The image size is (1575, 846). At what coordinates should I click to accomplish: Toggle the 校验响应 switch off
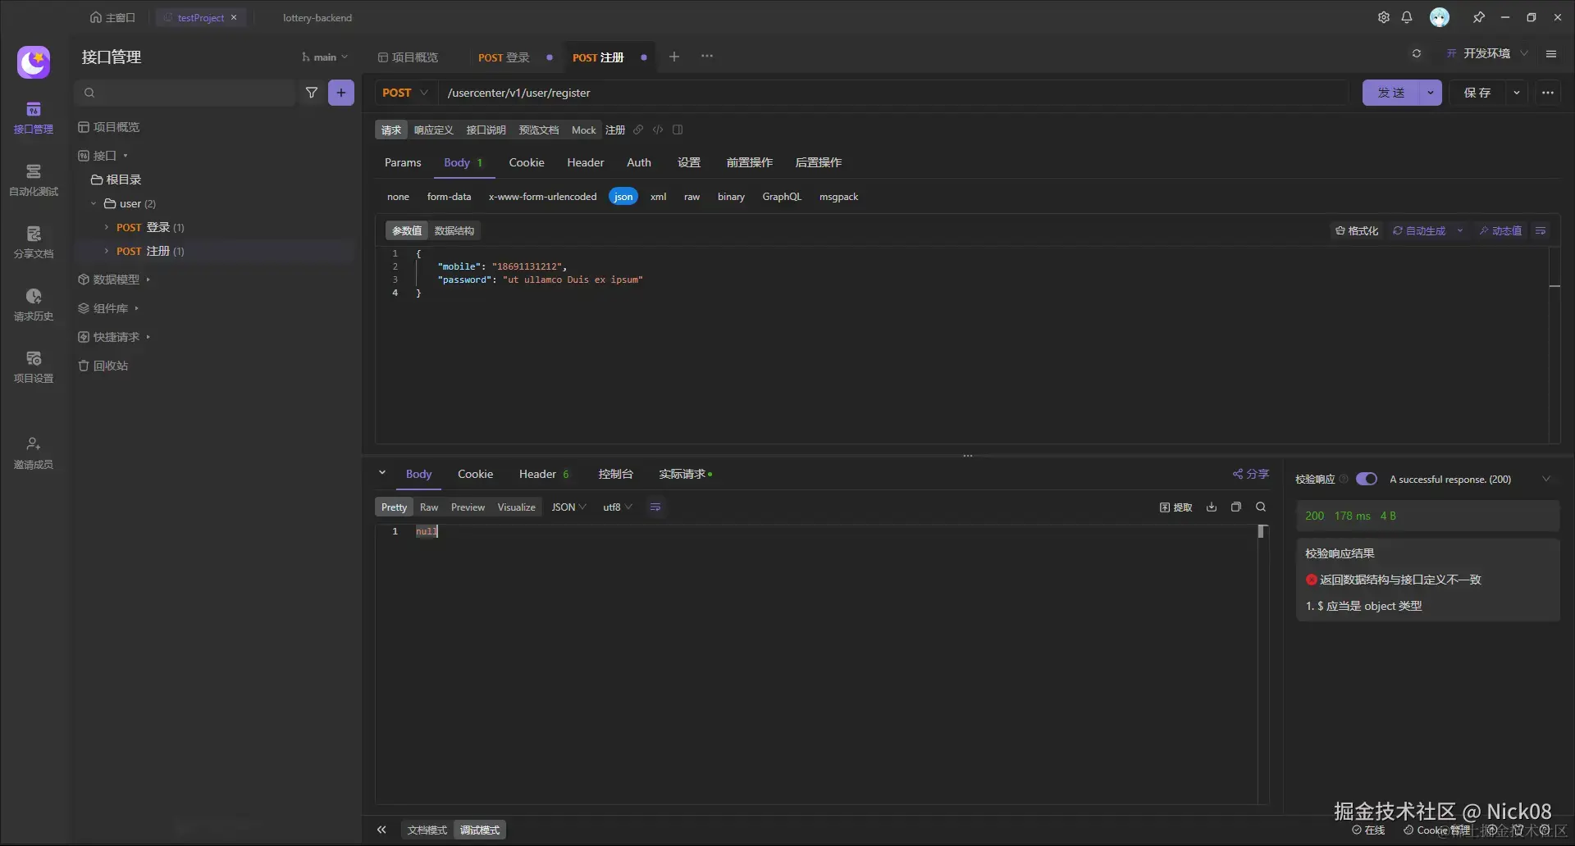[x=1366, y=479]
